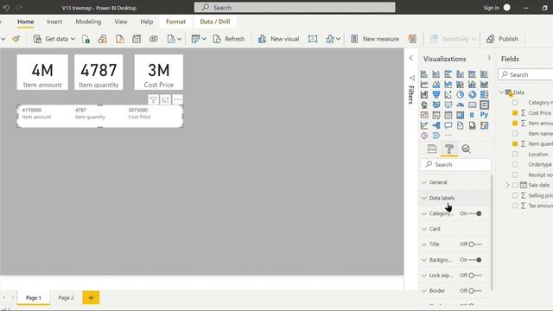Screen dimensions: 553x311
Task: Click the New visual button
Action: [278, 39]
